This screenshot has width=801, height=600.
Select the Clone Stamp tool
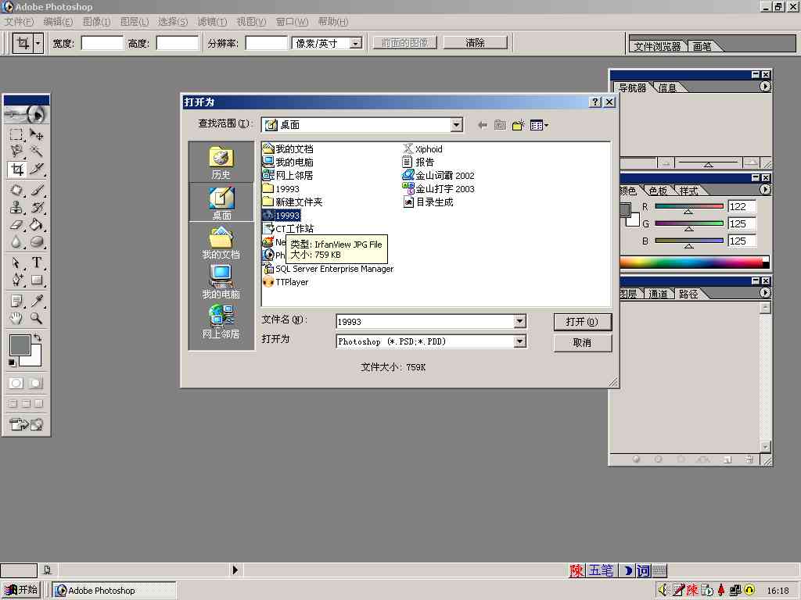[16, 207]
